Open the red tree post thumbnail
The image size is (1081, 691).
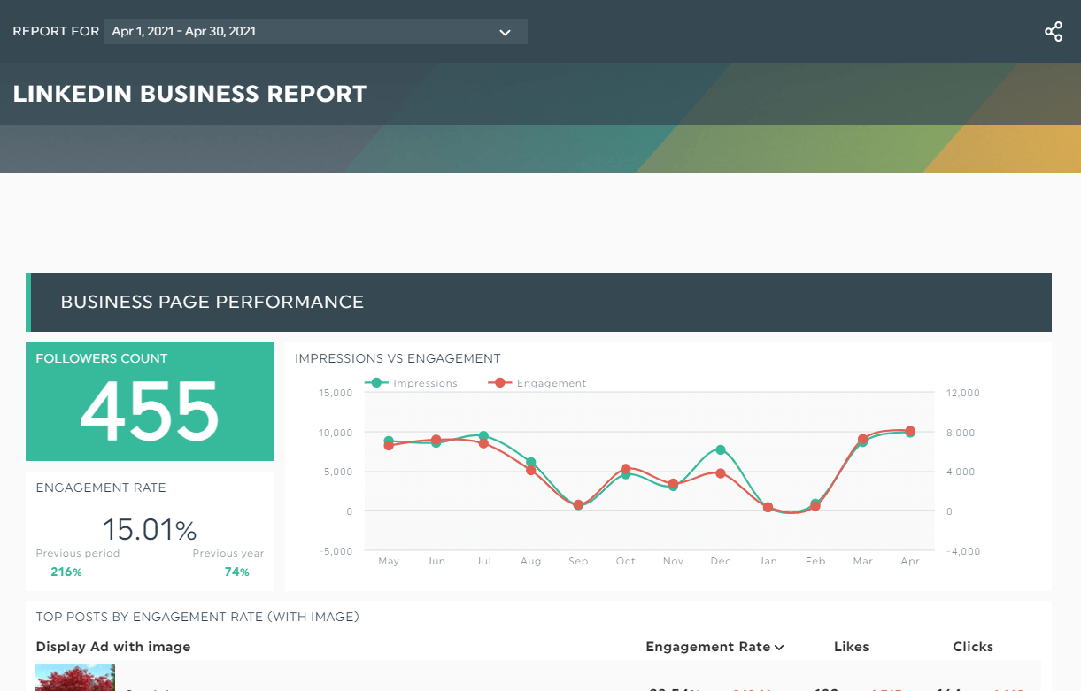click(75, 678)
